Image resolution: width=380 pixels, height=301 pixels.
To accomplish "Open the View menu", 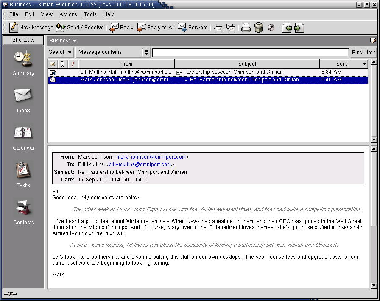I will (x=47, y=14).
